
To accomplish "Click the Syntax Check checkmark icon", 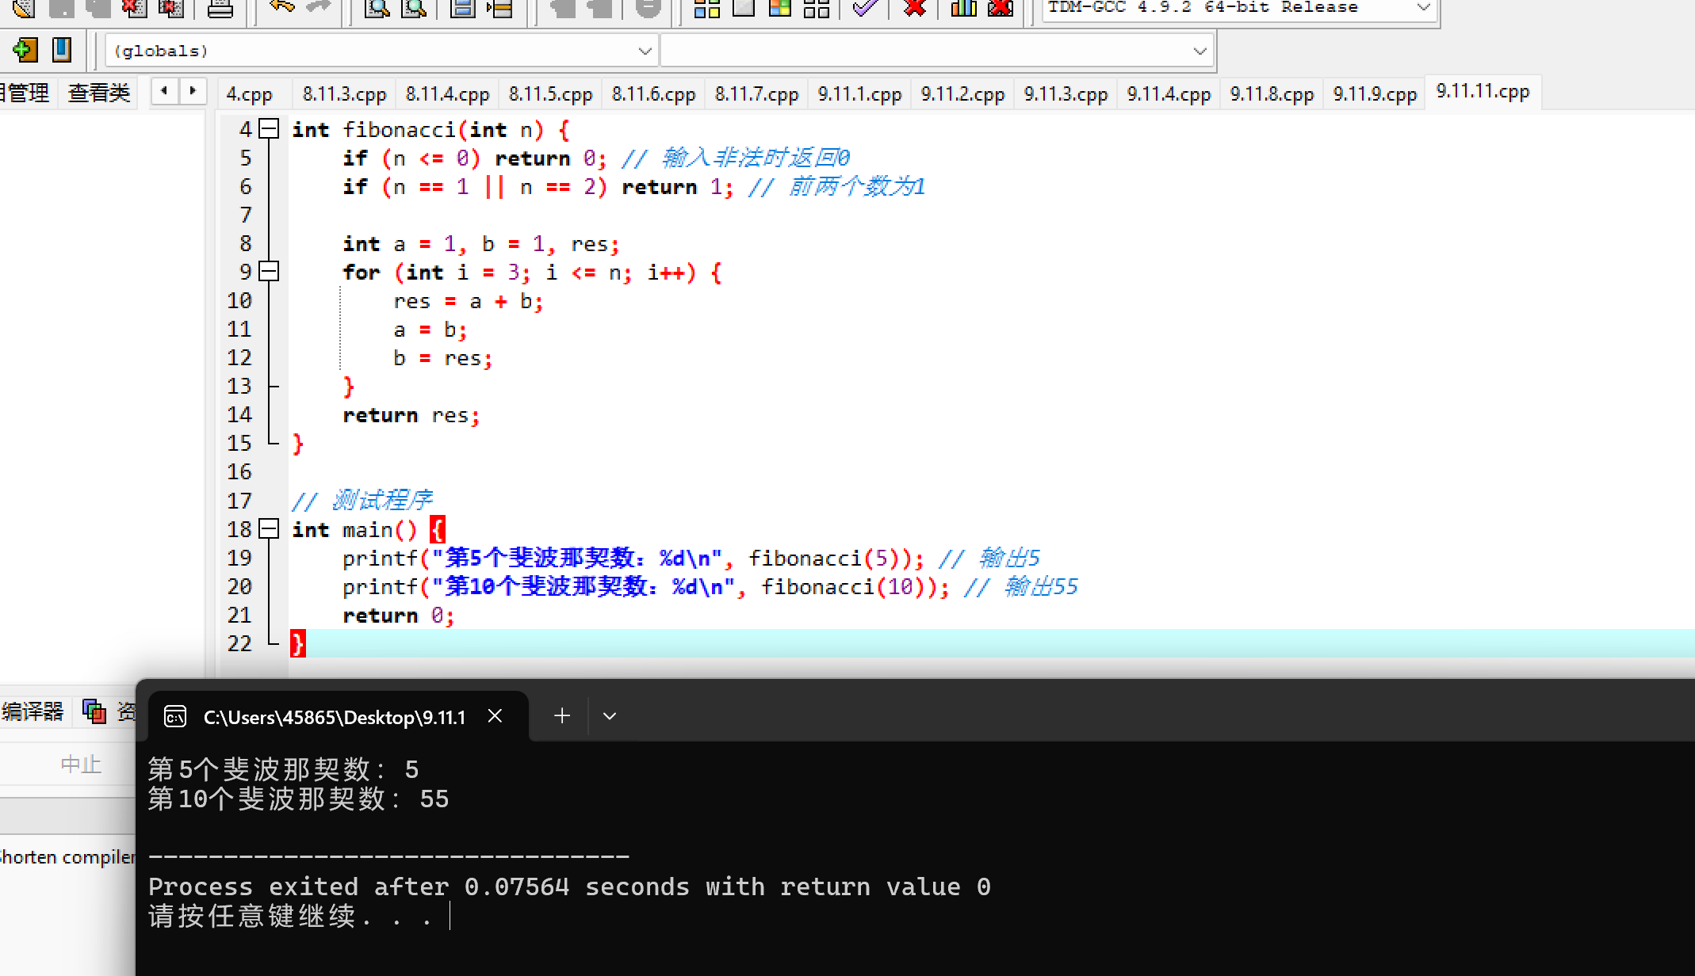I will click(865, 7).
